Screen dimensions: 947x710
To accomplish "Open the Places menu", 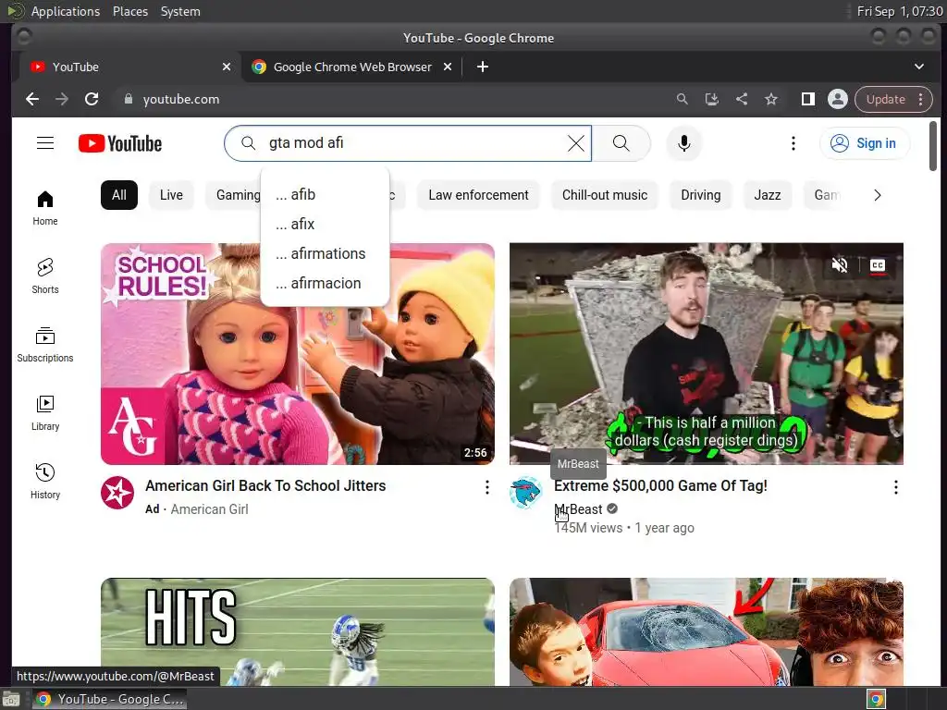I will [130, 11].
